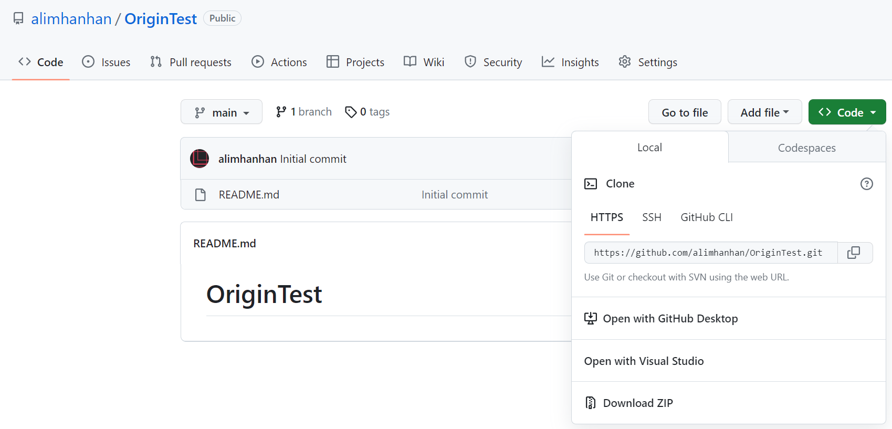Open README.md in the file list

point(249,195)
